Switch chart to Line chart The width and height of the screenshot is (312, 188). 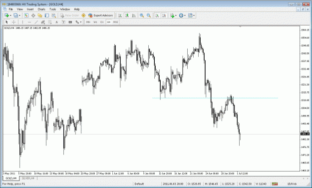134,15
